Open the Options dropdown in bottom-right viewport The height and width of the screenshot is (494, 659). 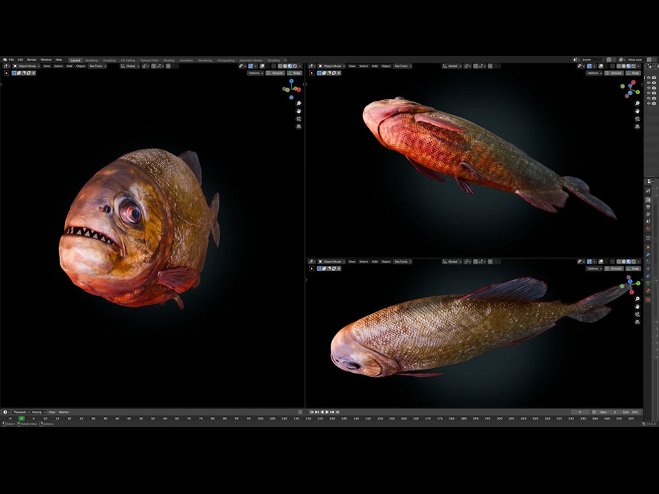pos(594,269)
